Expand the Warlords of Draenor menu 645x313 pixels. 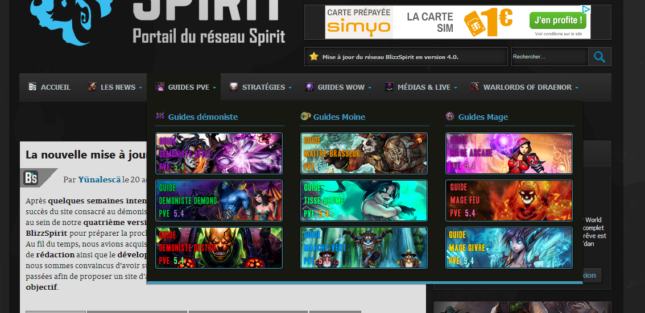coord(524,87)
